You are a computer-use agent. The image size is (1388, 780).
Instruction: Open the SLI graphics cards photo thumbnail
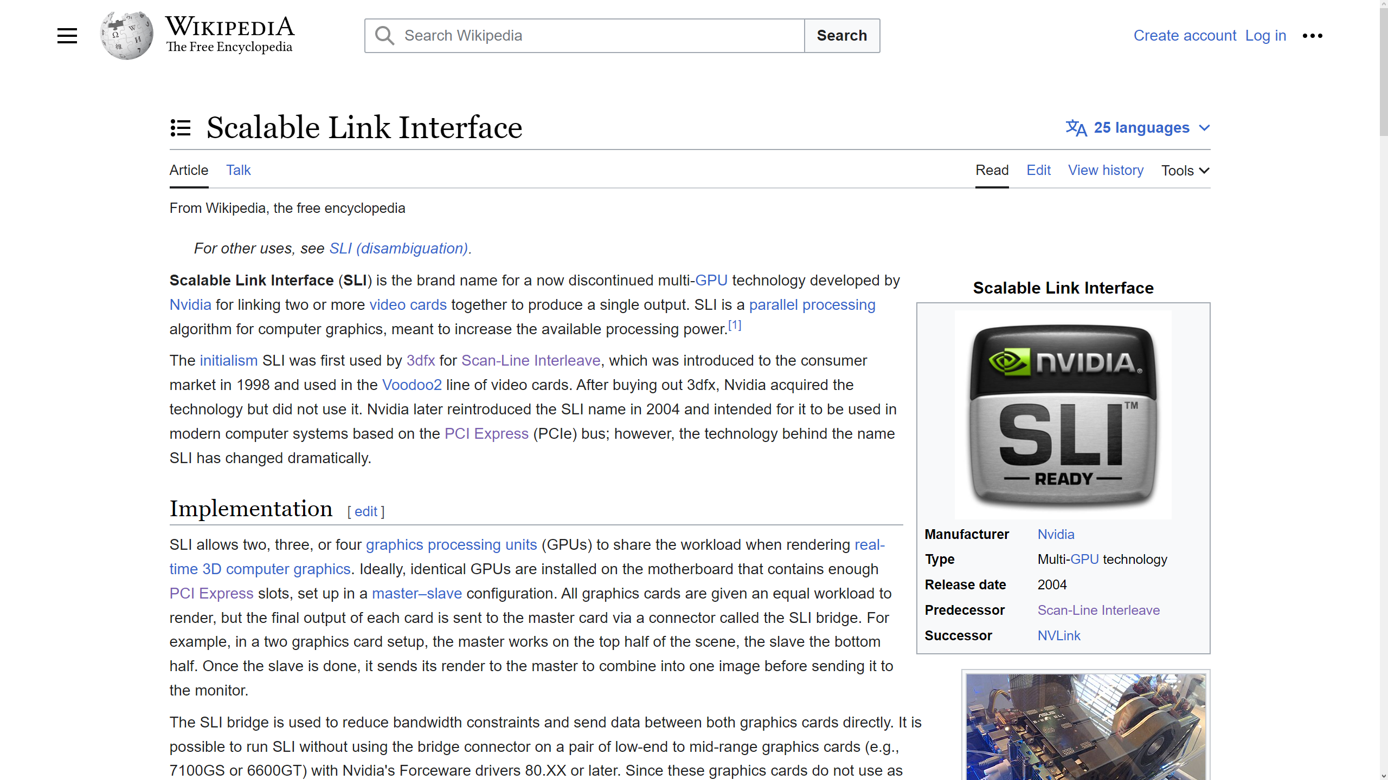point(1085,726)
